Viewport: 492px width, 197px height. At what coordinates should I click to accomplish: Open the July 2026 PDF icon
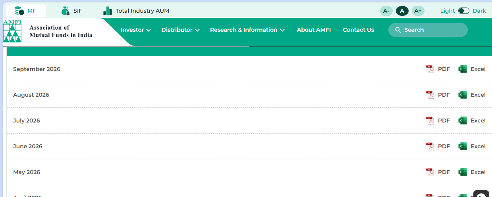tap(430, 120)
